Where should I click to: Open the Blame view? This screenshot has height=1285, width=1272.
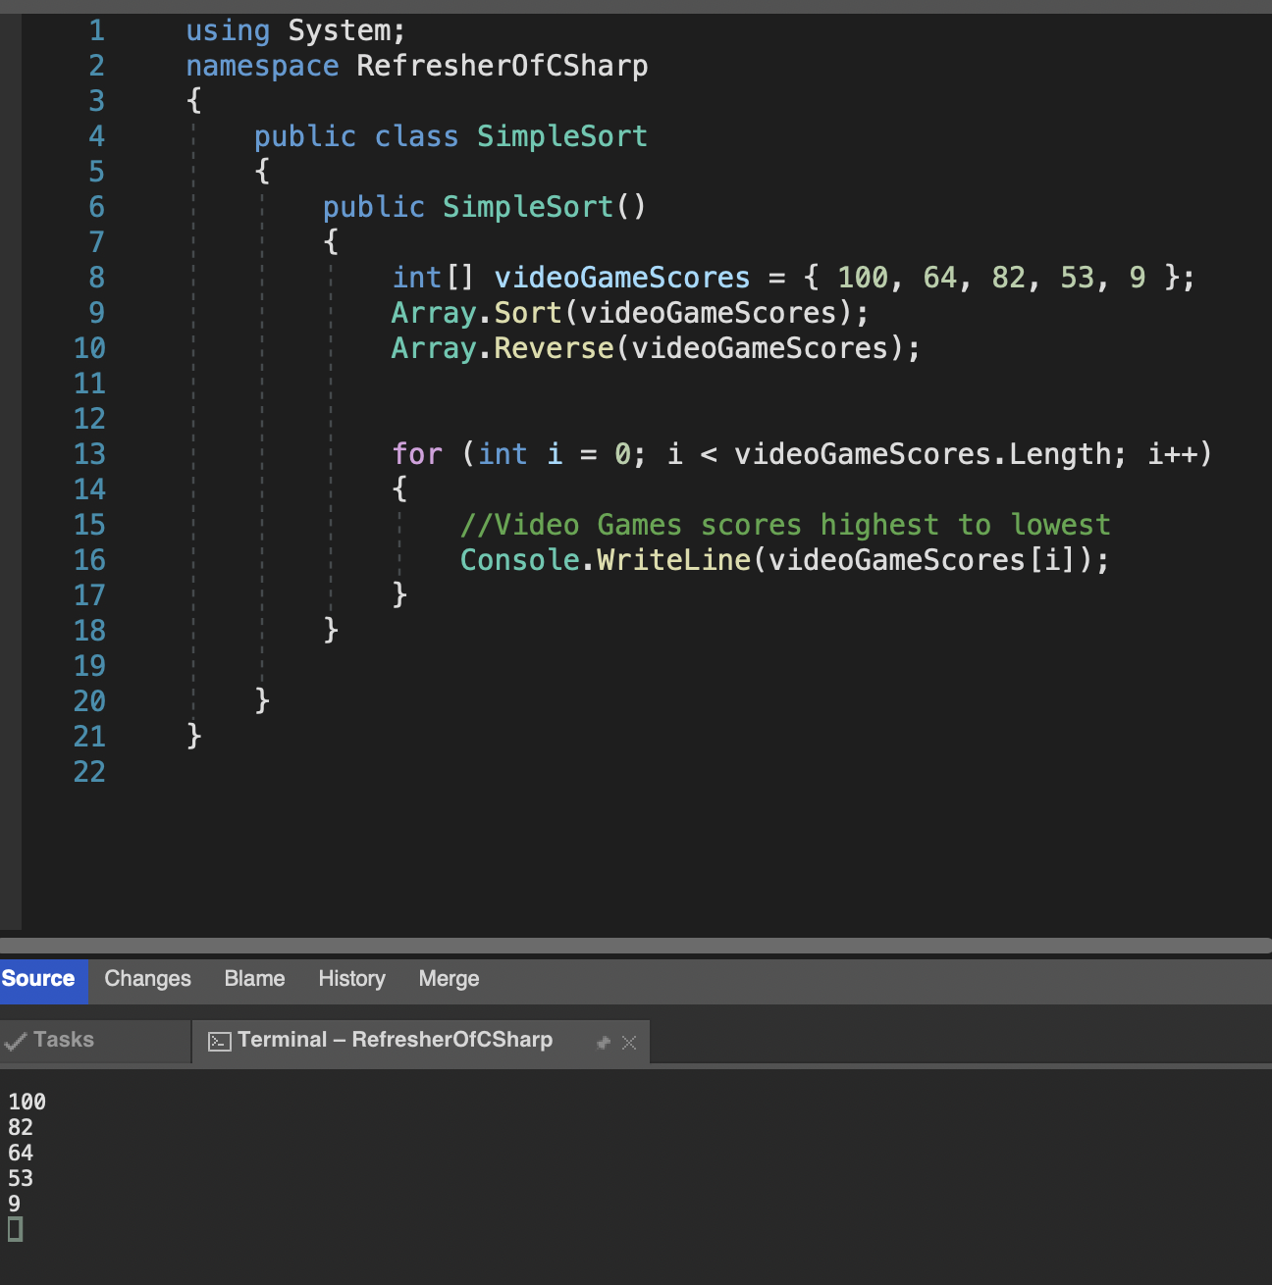pyautogui.click(x=254, y=978)
